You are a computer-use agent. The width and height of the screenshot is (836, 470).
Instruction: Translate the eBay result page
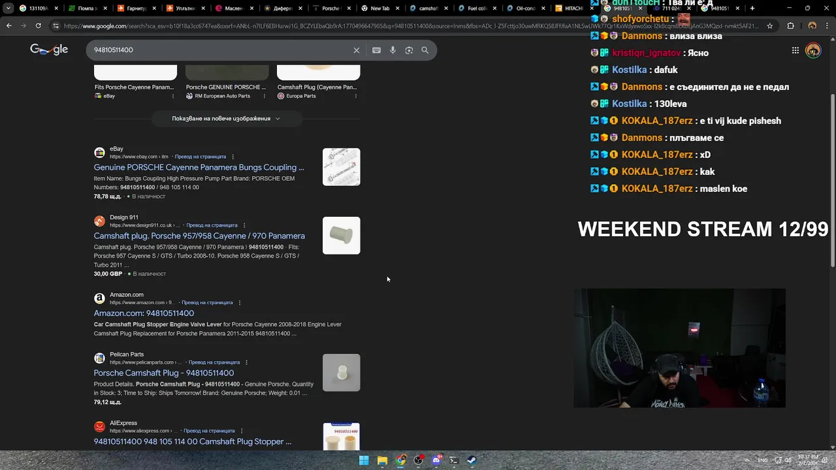[201, 157]
